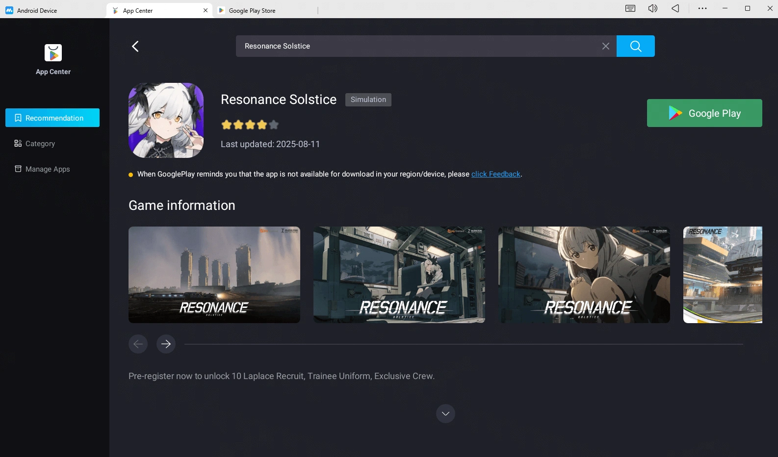The image size is (778, 457).
Task: Expand the description with the down chevron
Action: (x=445, y=414)
